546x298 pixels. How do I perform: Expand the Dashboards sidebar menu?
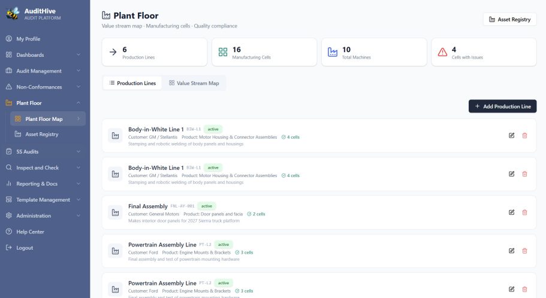44,54
